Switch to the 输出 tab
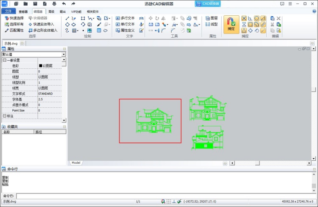The height and width of the screenshot is (207, 318). [63, 12]
